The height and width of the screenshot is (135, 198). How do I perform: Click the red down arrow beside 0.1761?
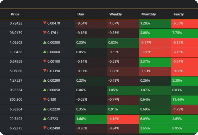(44, 32)
